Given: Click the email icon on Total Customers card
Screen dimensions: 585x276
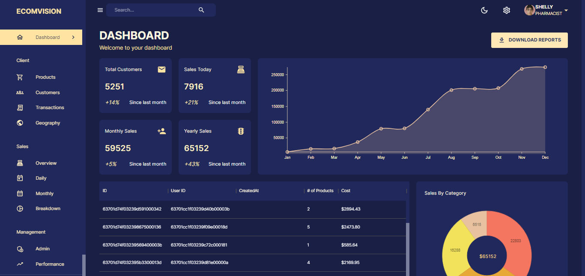Looking at the screenshot, I should [161, 69].
